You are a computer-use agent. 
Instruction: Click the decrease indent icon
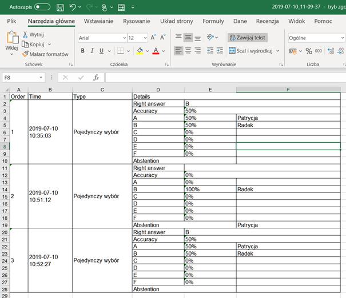[210, 51]
